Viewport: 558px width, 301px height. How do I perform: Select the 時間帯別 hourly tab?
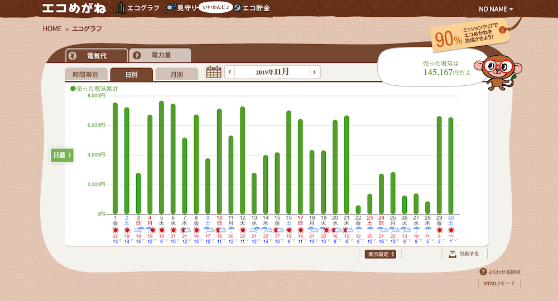tap(85, 74)
